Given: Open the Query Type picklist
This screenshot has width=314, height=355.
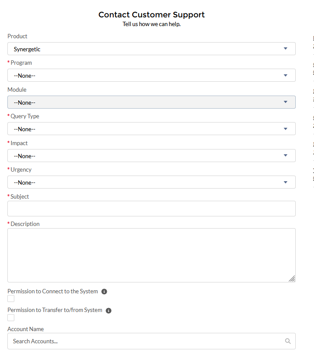Looking at the screenshot, I should (151, 129).
